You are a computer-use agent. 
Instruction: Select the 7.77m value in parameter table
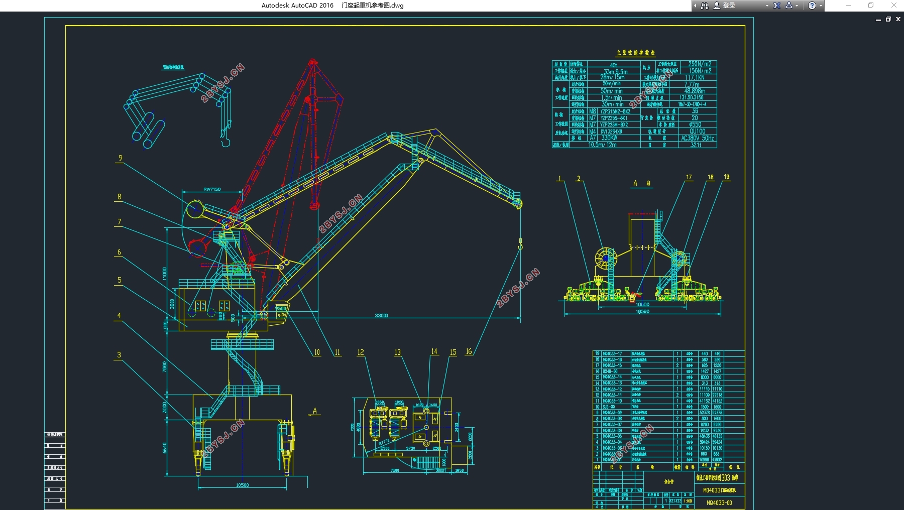692,84
